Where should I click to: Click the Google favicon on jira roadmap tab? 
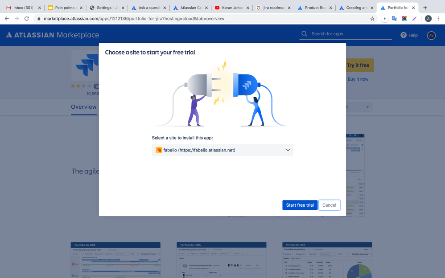[x=259, y=8]
